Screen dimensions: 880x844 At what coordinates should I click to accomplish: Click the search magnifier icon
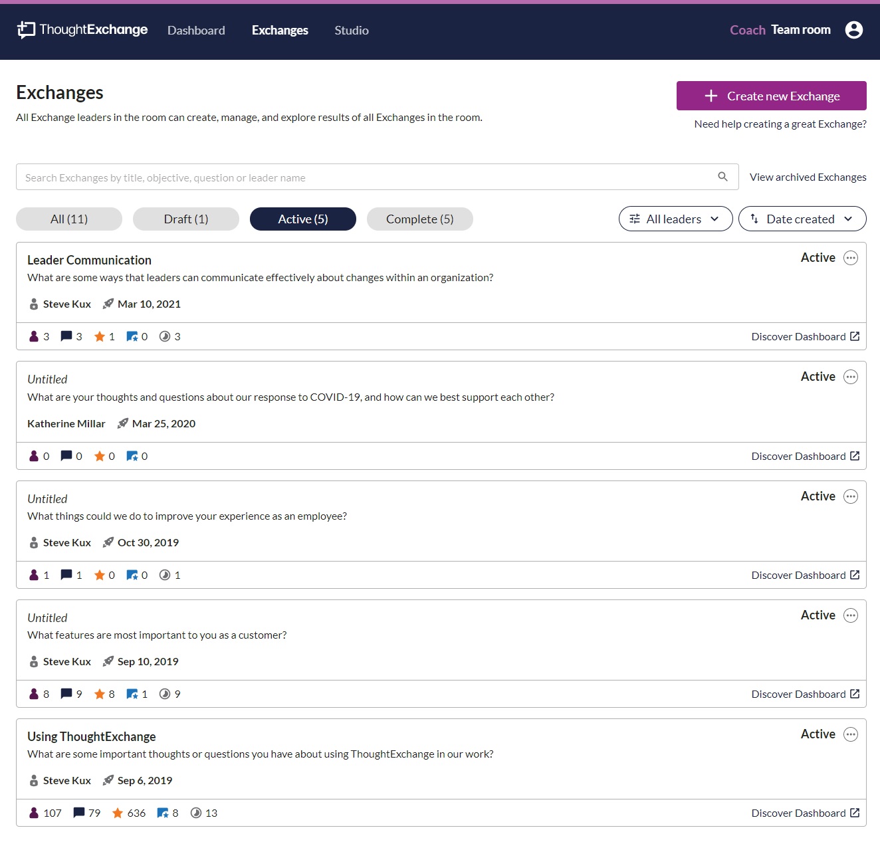tap(722, 177)
